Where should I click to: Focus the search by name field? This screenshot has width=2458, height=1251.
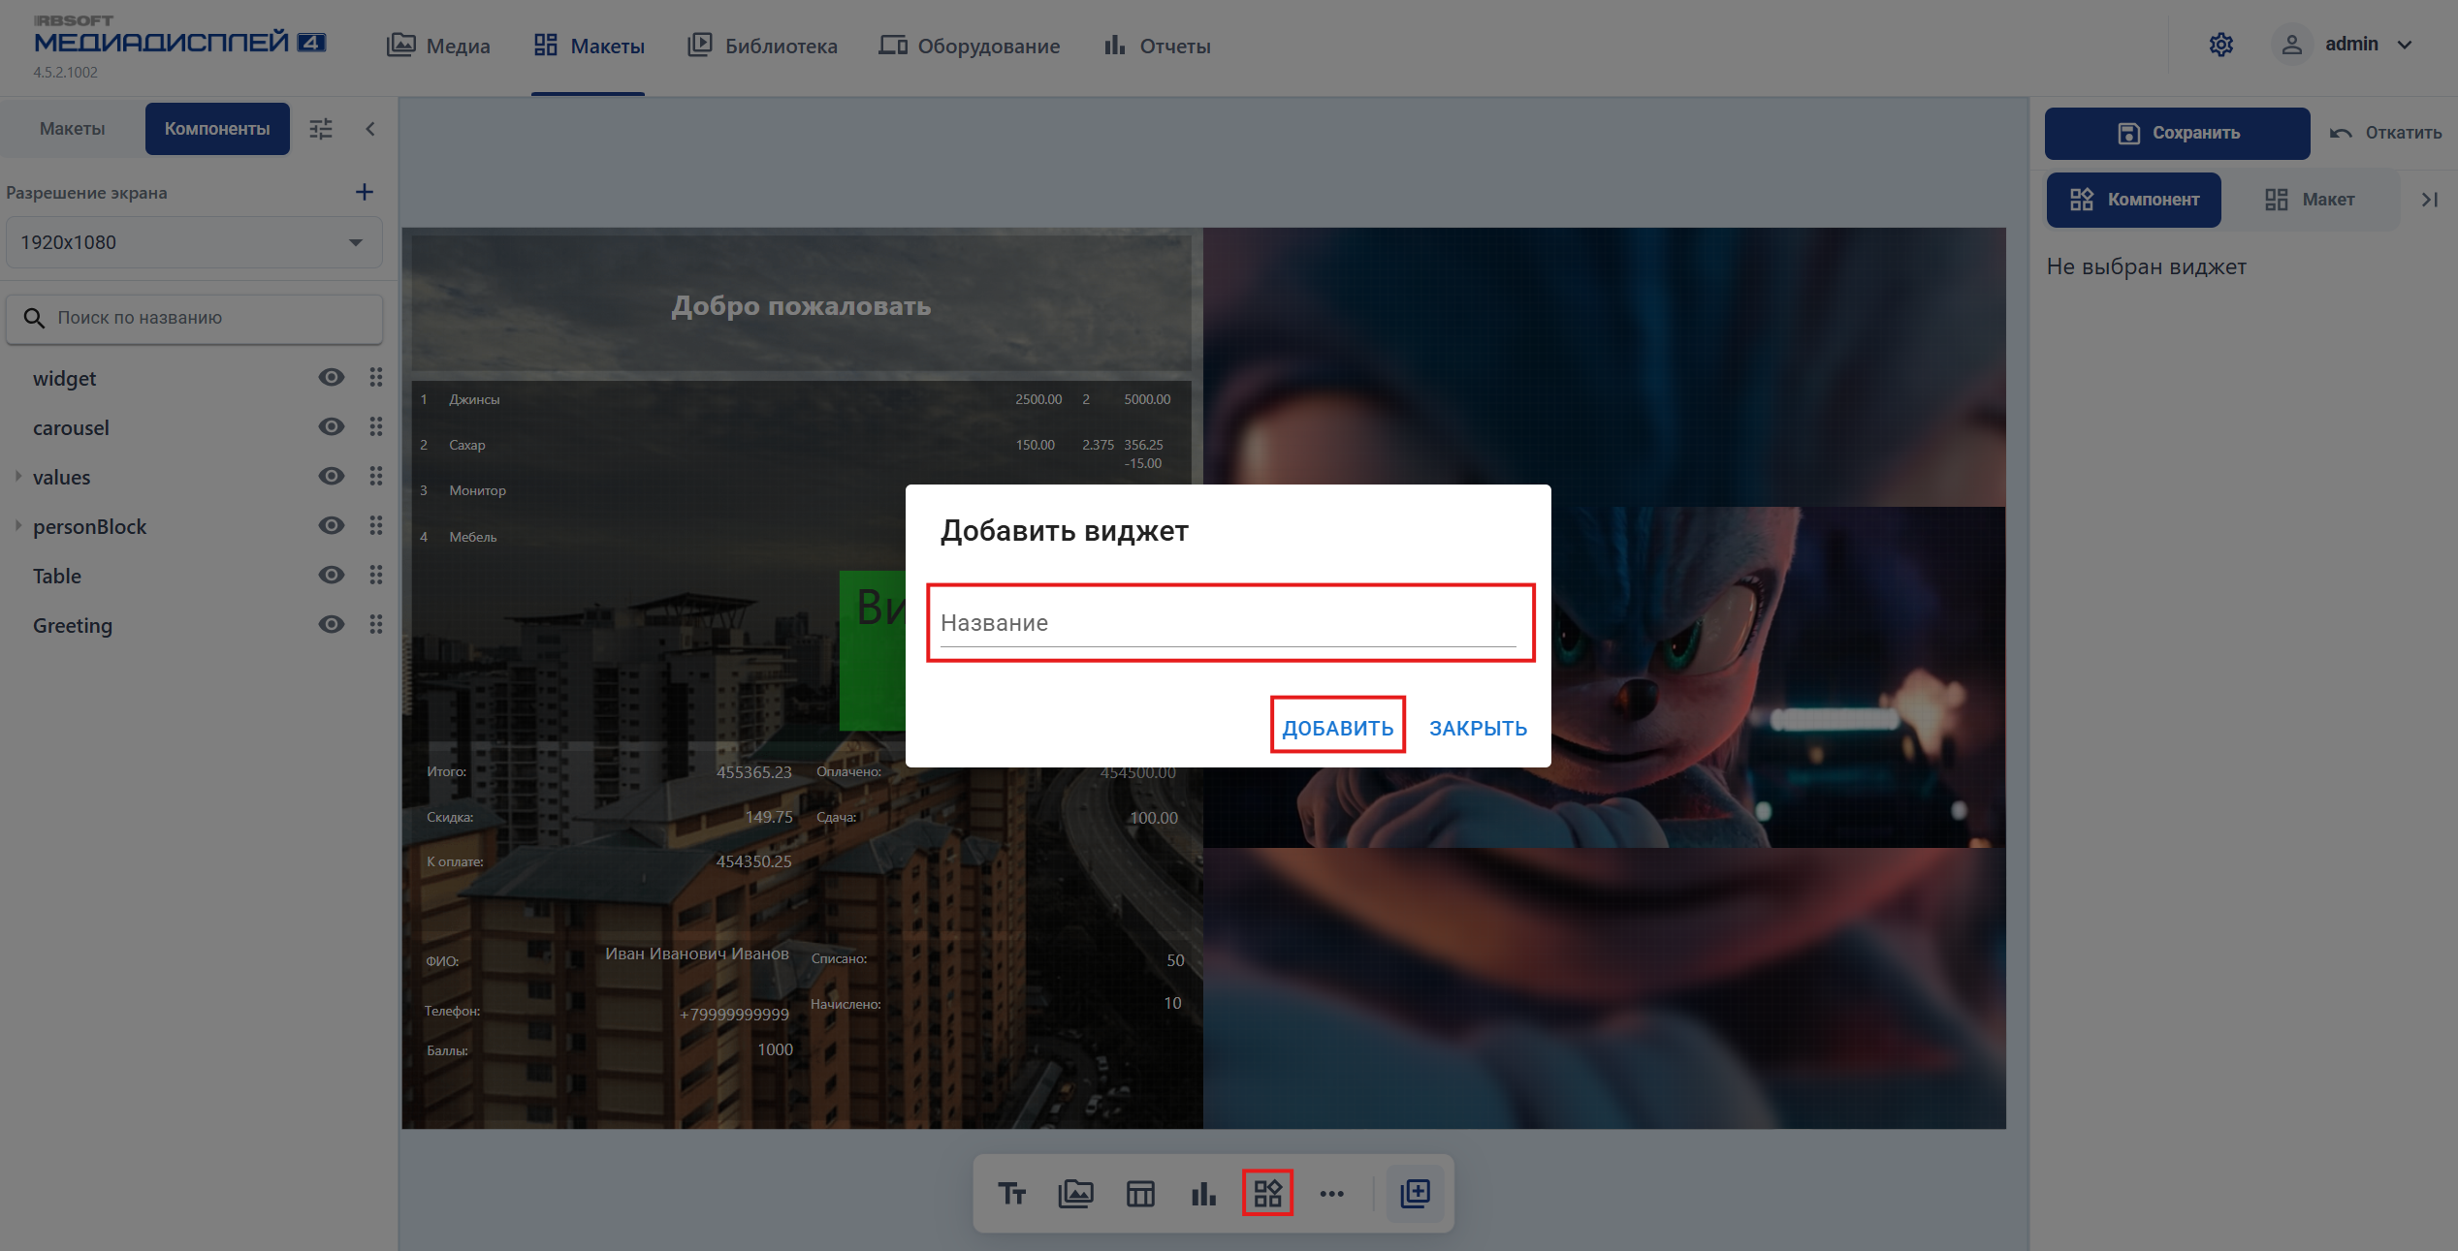tap(195, 318)
